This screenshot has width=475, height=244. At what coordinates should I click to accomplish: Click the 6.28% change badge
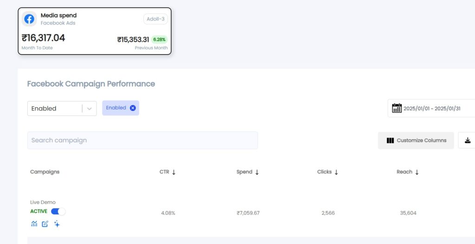coord(159,39)
